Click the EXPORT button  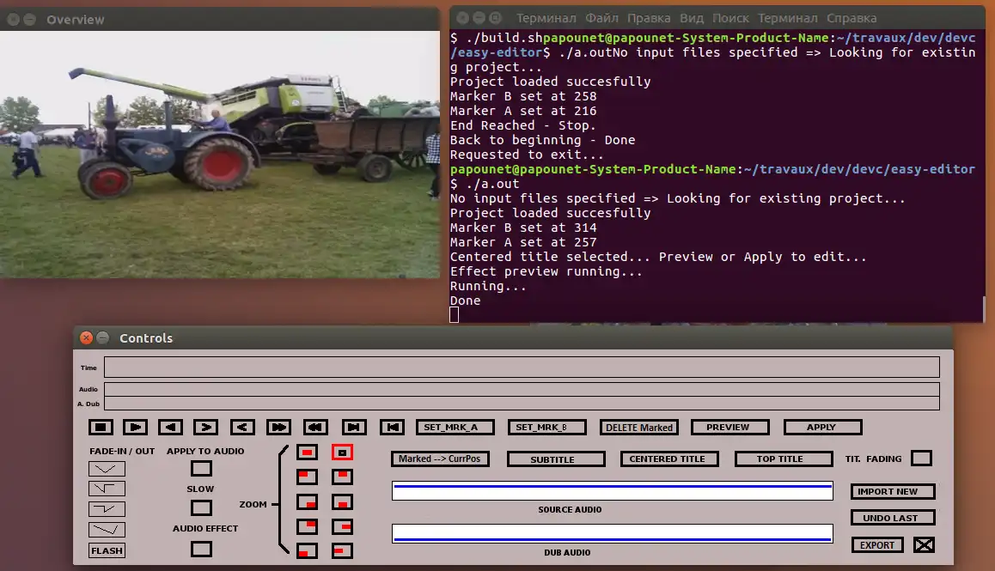click(x=877, y=545)
